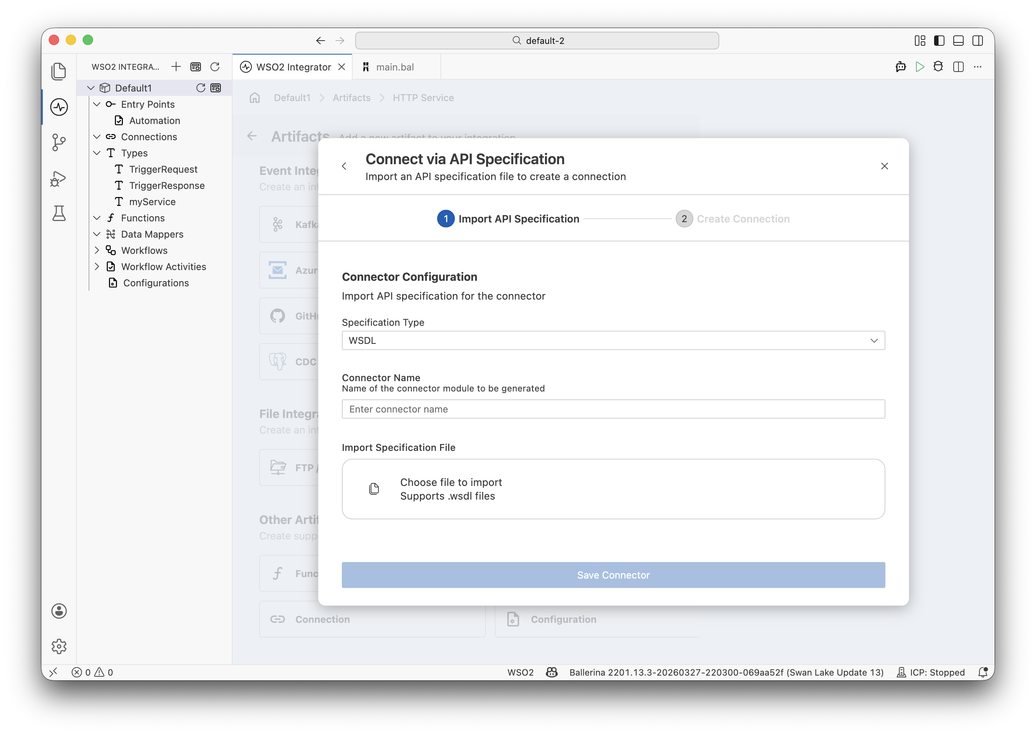Screen dimensions: 1036x735
Task: Toggle the primary side bar
Action: pos(939,41)
